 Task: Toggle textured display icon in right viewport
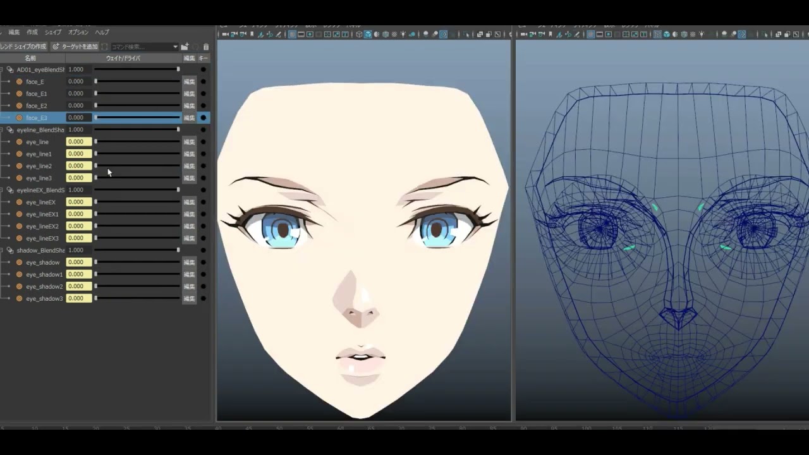[693, 34]
